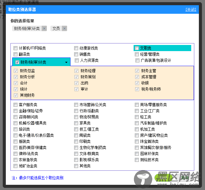The width and height of the screenshot is (205, 190).
Task: Check the 医药/美容/保健类 checkbox
Action: pos(15,148)
